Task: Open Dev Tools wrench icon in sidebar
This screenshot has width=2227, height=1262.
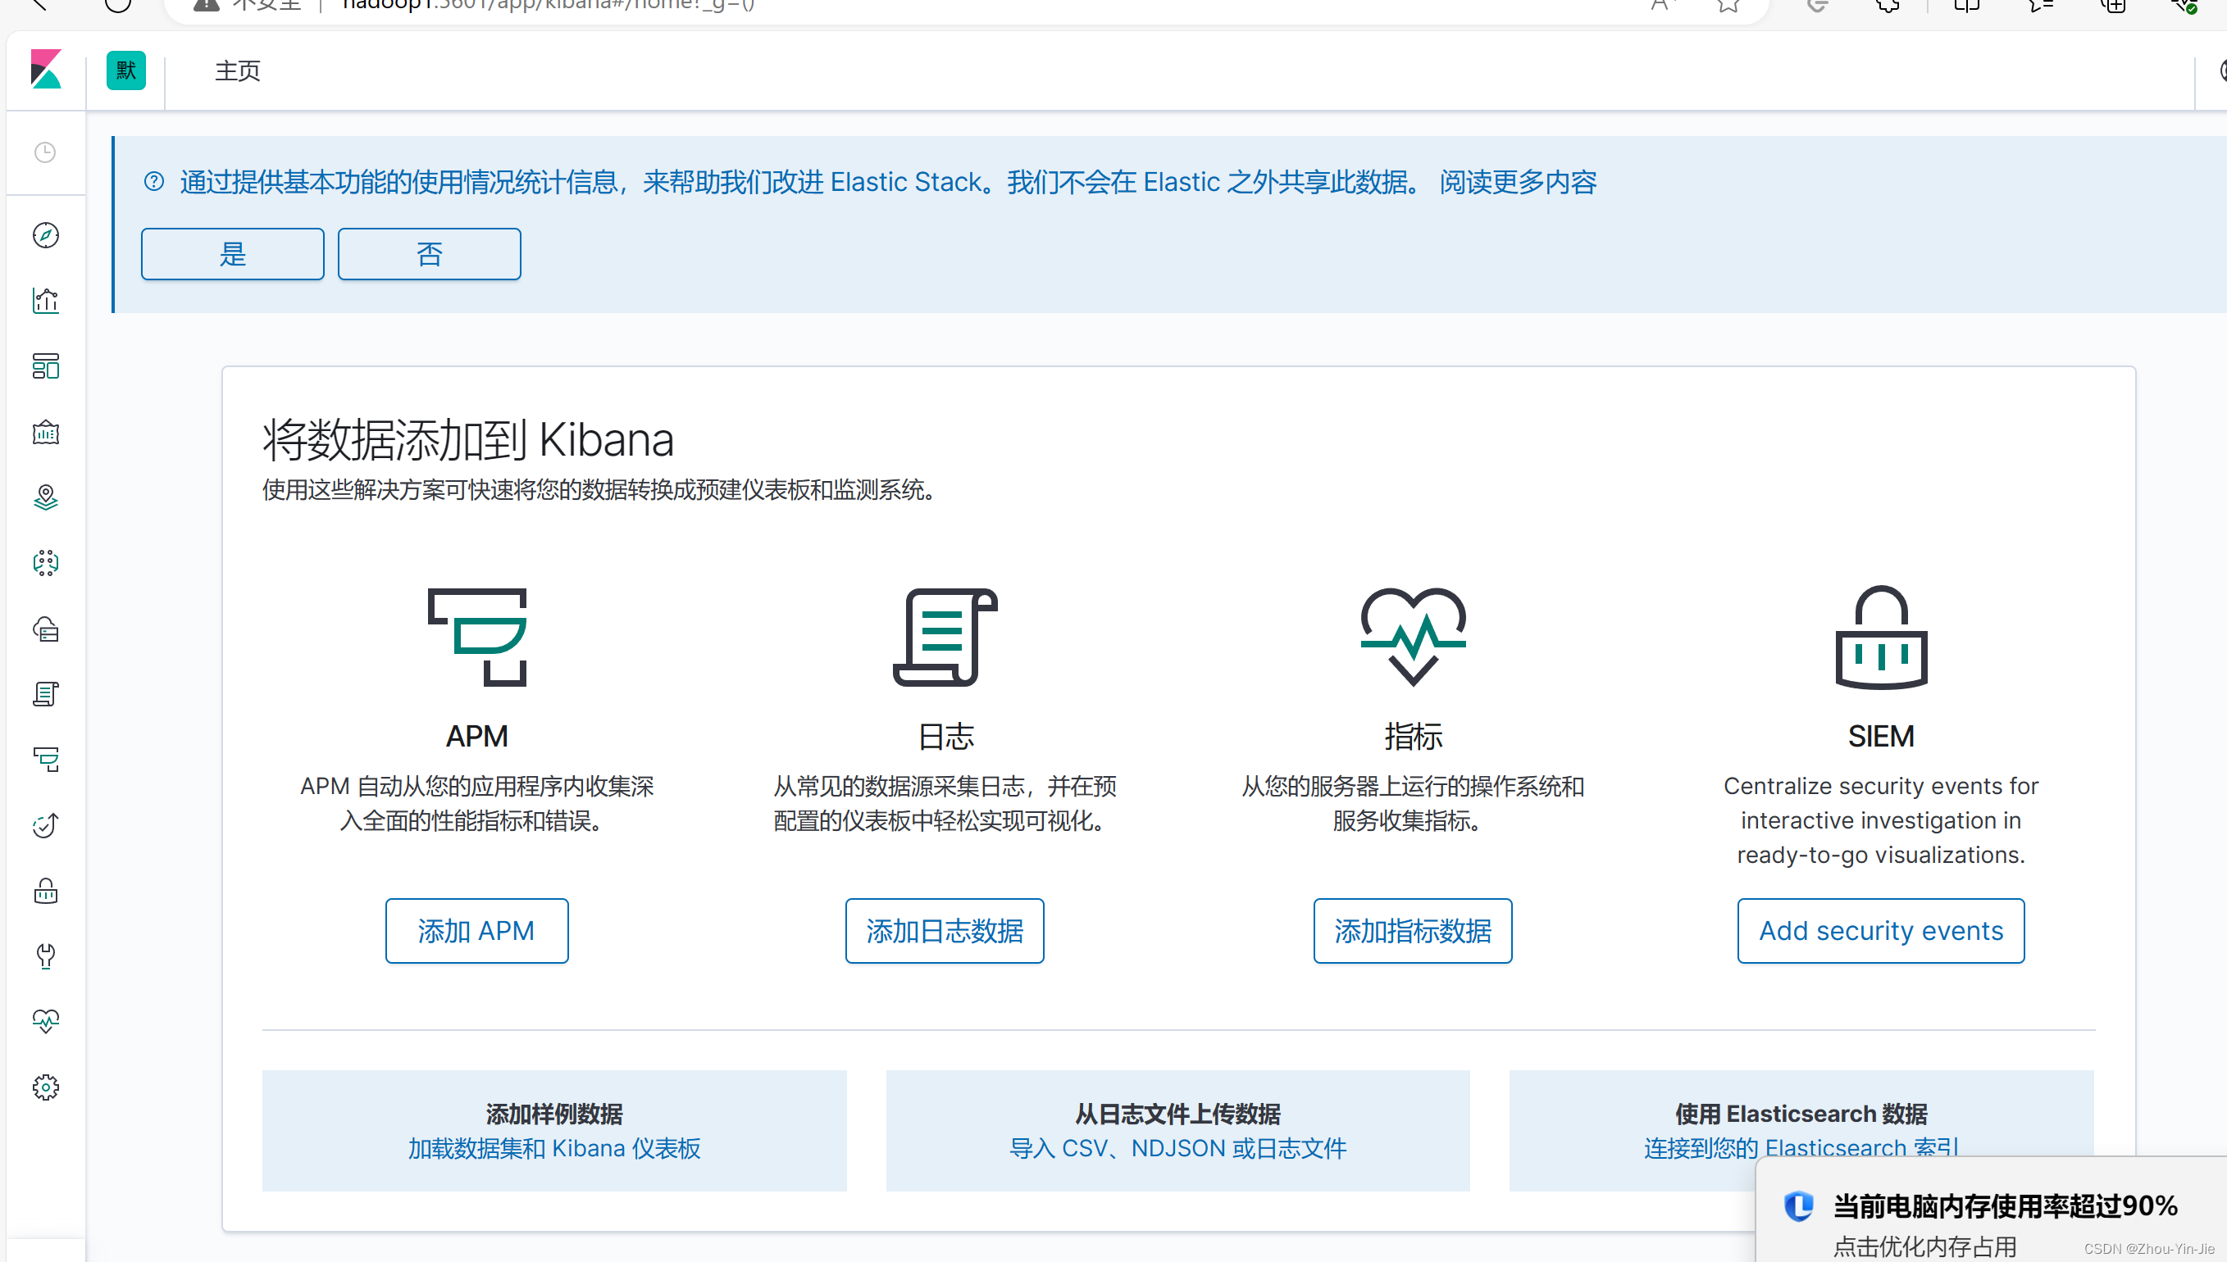Action: tap(45, 956)
